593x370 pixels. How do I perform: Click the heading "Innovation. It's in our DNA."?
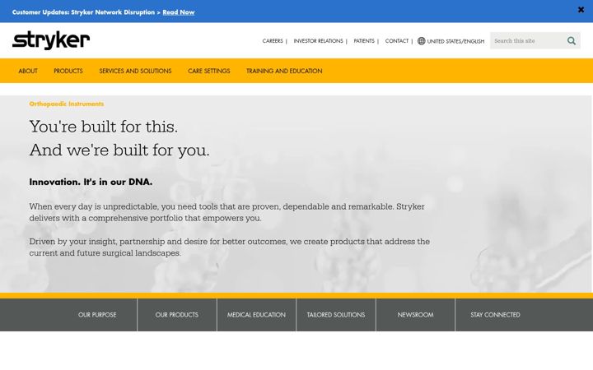coord(91,182)
